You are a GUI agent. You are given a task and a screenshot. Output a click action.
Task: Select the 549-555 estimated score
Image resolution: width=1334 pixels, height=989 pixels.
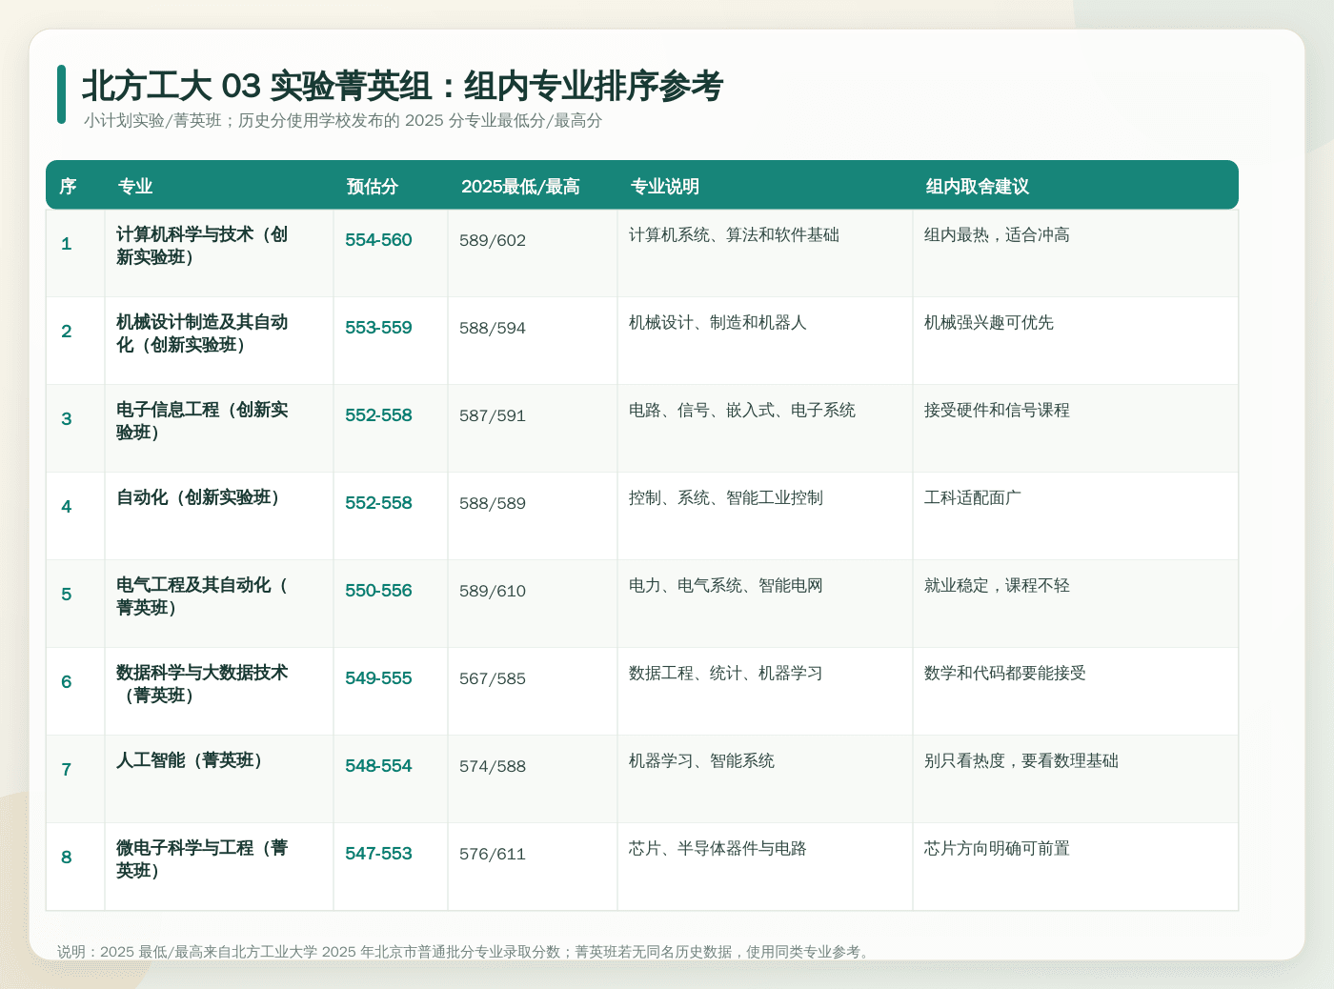coord(378,678)
